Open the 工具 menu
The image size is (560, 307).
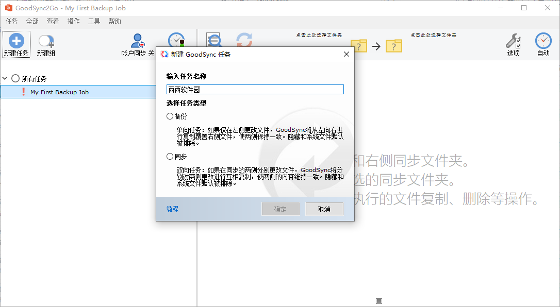tap(94, 22)
